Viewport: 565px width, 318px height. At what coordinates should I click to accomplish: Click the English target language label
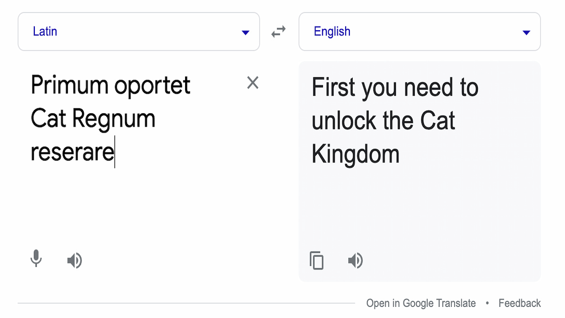(332, 32)
